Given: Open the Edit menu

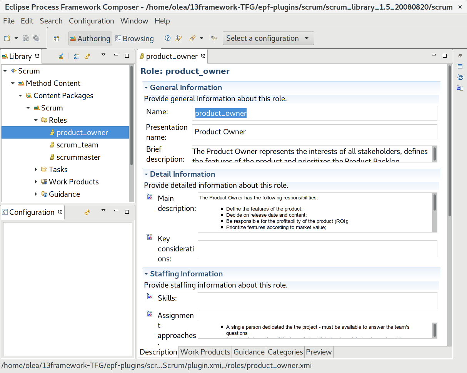Looking at the screenshot, I should coord(27,21).
